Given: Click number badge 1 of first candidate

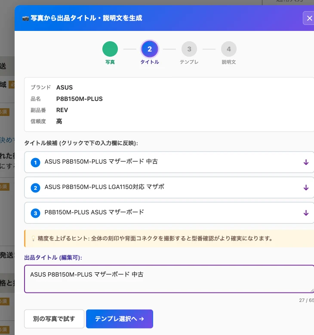Looking at the screenshot, I should coord(36,163).
